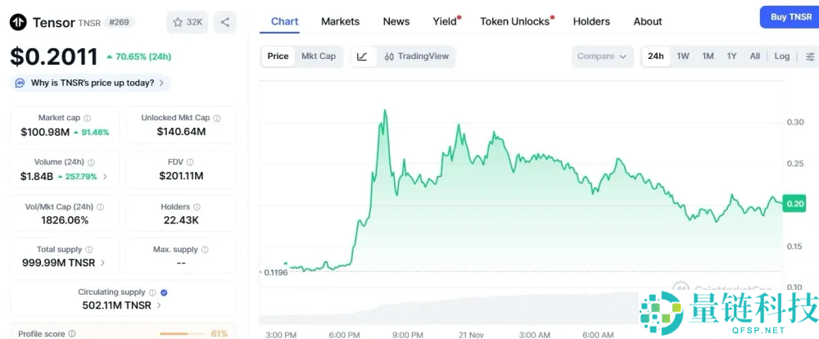Switch to the Markets tab

pos(340,21)
